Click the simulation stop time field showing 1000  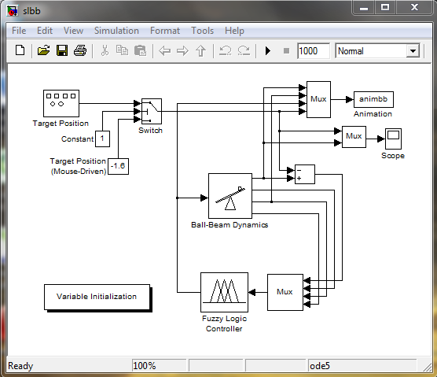click(314, 51)
